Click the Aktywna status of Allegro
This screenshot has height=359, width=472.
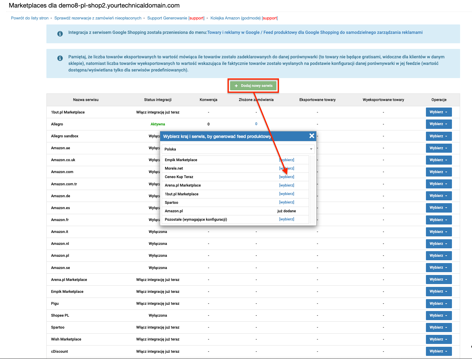(x=158, y=124)
